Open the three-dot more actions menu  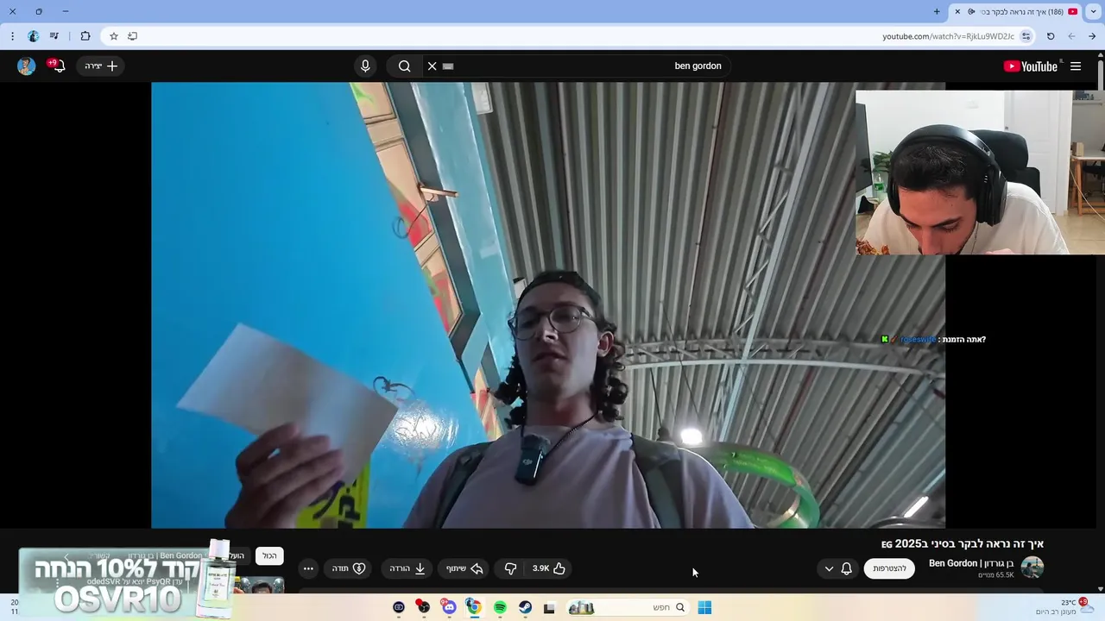[x=308, y=568]
